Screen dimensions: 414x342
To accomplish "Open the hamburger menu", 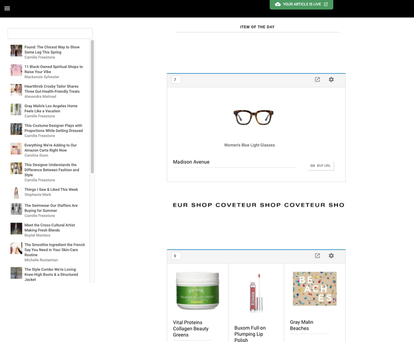I will click(7, 8).
